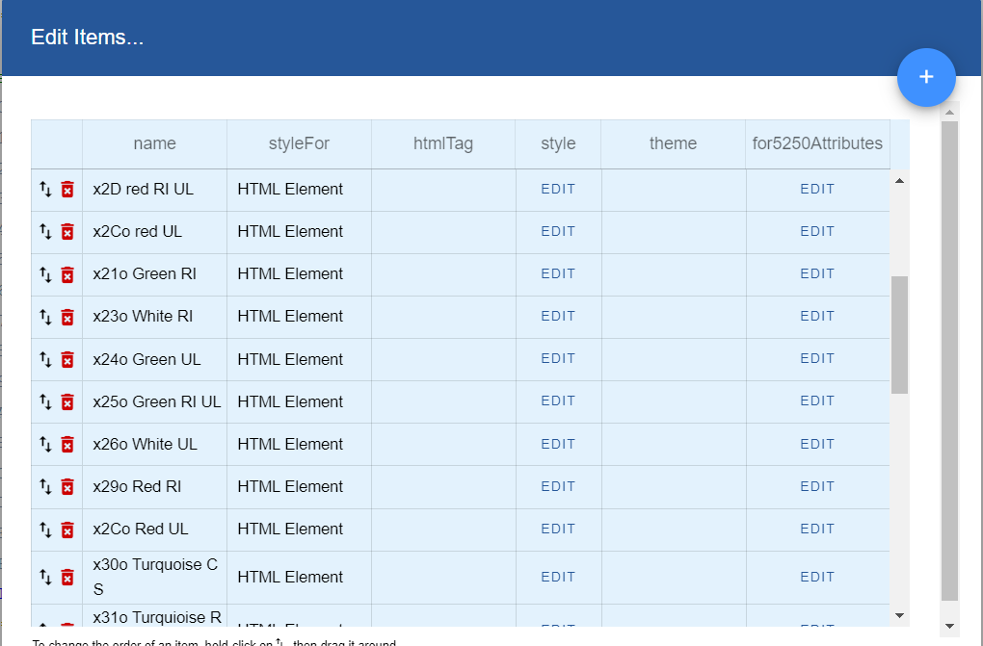Delete the x21o Green RI item
Viewport: 983px width, 646px height.
tap(67, 274)
